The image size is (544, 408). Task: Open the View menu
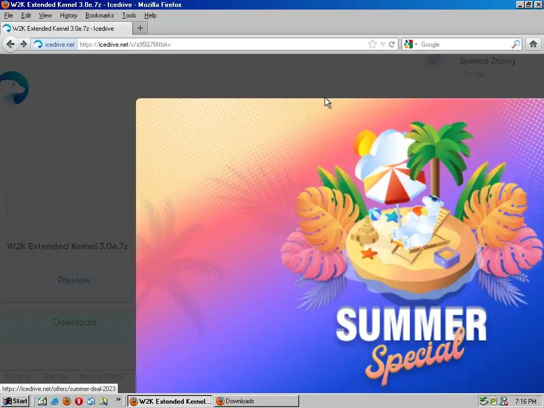[45, 15]
